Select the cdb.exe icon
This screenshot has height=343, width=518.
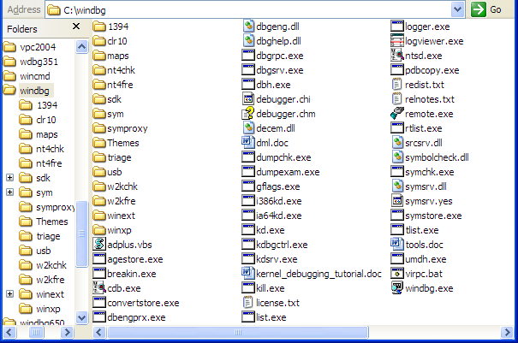tap(100, 288)
